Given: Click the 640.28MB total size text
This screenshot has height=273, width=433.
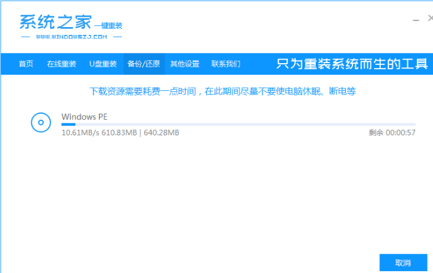Looking at the screenshot, I should (x=161, y=133).
